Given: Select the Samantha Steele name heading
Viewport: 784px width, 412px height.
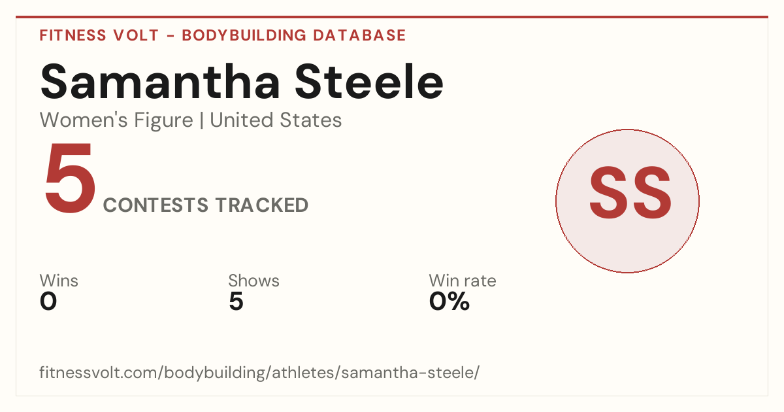Looking at the screenshot, I should pyautogui.click(x=242, y=81).
